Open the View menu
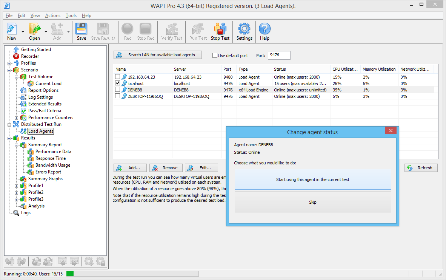This screenshot has width=446, height=280. pos(35,15)
